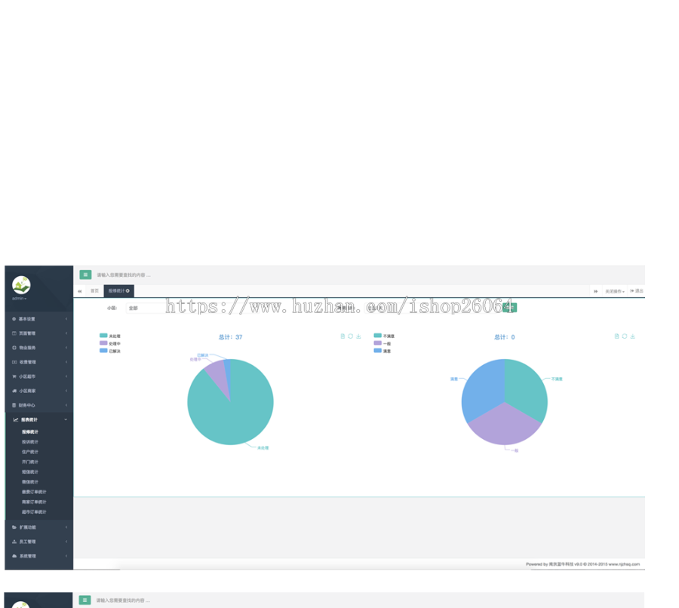The width and height of the screenshot is (679, 608).
Task: Open the admin user dropdown
Action: [19, 299]
